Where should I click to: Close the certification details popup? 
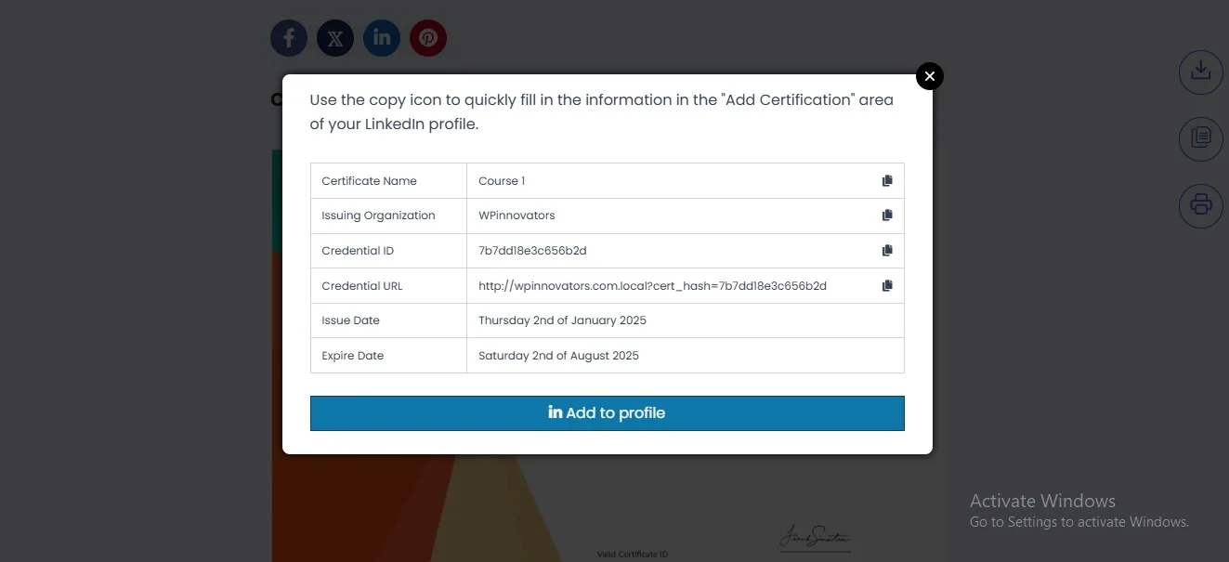(x=929, y=75)
